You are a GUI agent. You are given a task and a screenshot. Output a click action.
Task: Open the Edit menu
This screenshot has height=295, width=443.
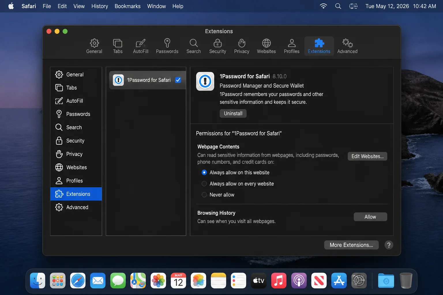point(62,6)
